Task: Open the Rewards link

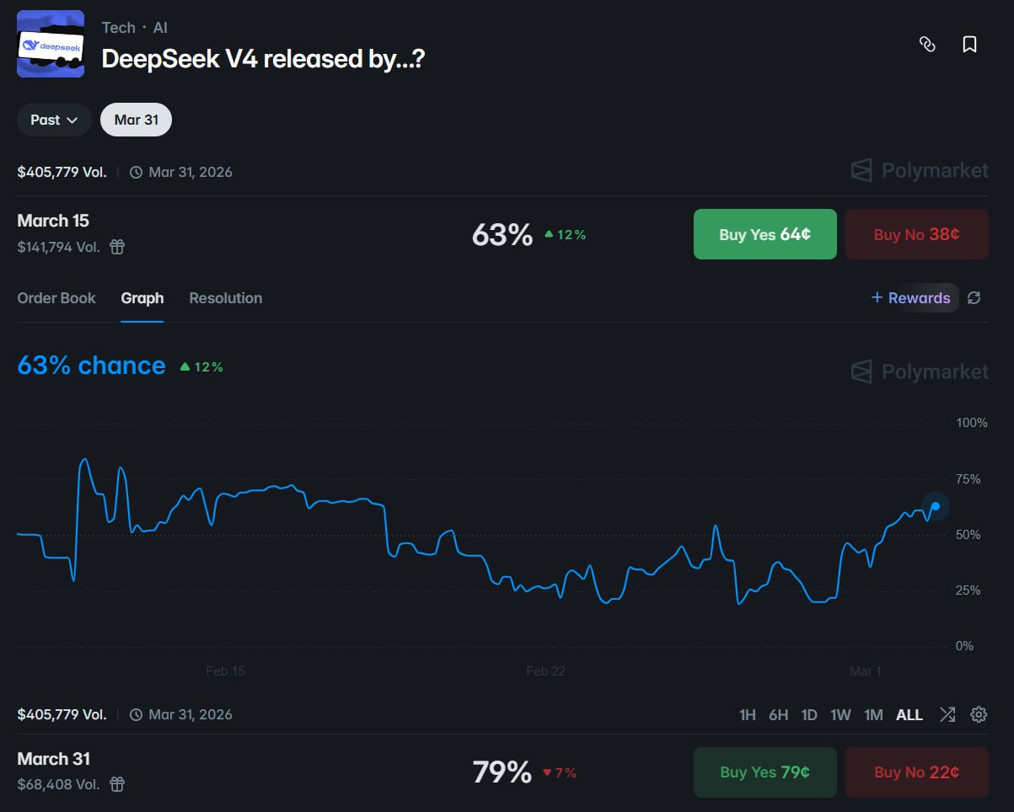Action: [x=913, y=297]
